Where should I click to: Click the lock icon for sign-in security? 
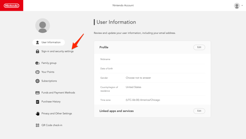37,51
